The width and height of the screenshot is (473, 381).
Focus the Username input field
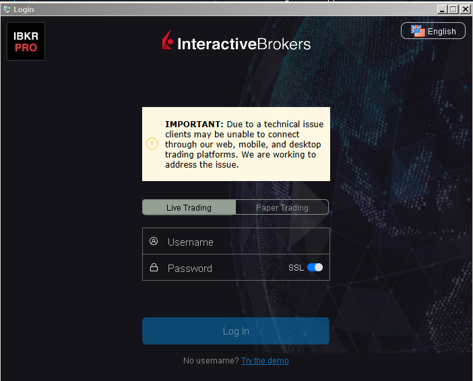(x=236, y=241)
